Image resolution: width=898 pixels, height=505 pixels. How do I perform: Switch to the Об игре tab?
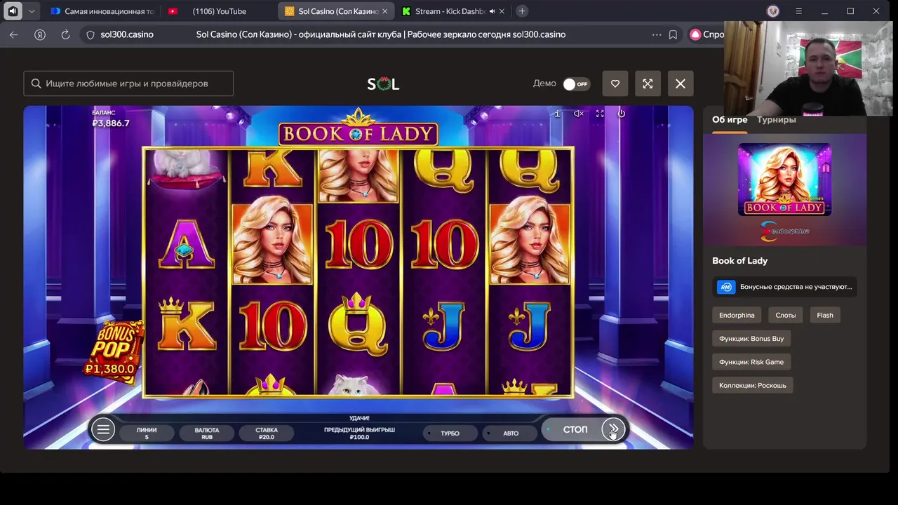tap(730, 120)
